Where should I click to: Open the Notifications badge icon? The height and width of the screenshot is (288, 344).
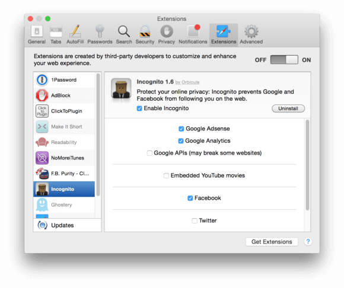point(193,31)
